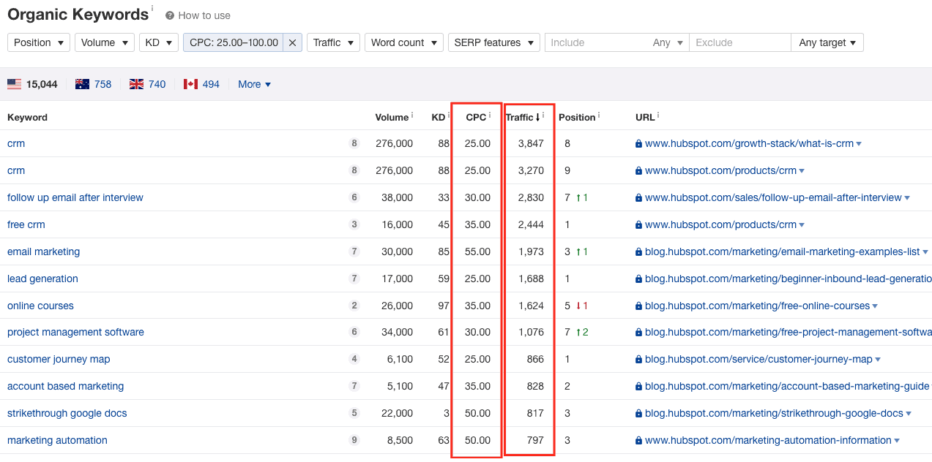Viewport: 932px width, 462px height.
Task: Expand URL dropdown arrow for customer-journey-map
Action: pos(878,360)
